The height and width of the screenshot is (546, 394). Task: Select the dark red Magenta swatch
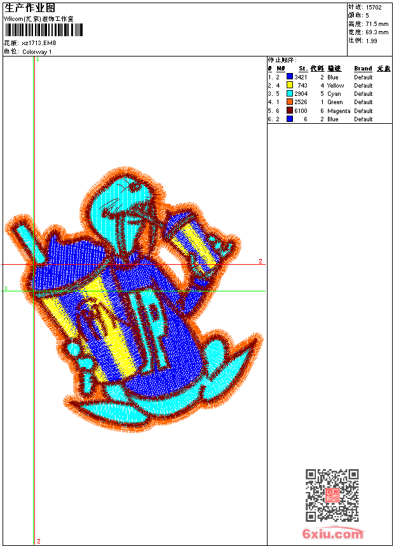pos(289,110)
